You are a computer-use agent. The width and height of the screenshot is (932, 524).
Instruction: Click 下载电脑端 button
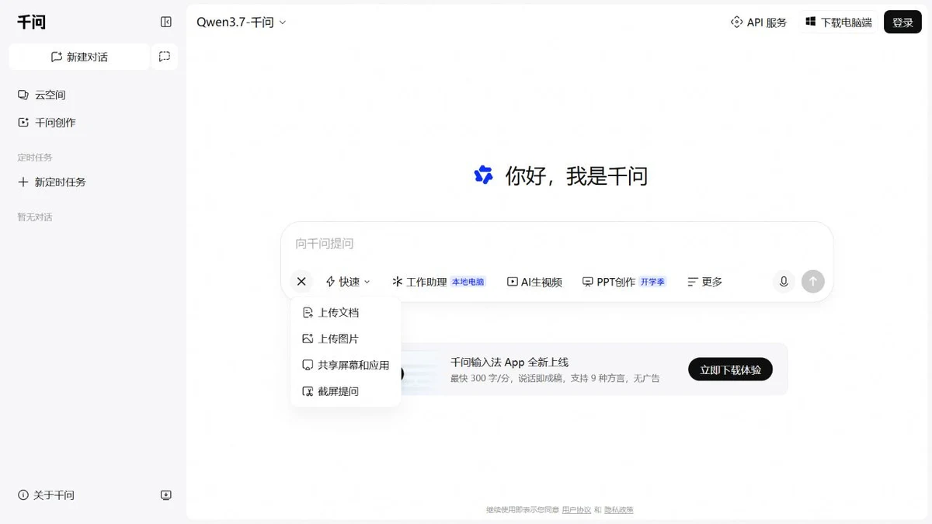coord(839,23)
